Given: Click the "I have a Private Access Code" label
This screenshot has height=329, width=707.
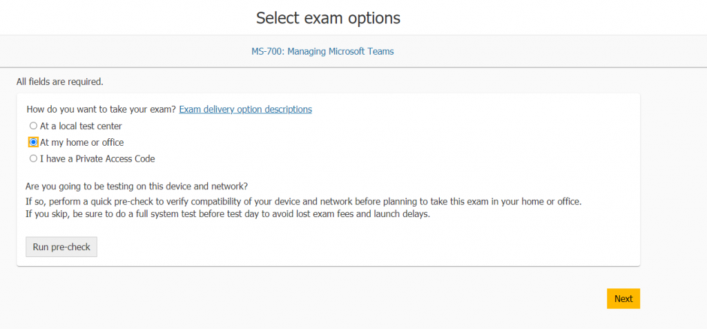Looking at the screenshot, I should click(97, 158).
